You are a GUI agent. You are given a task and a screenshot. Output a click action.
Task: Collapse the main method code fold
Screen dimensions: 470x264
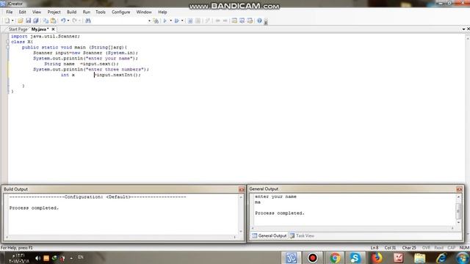7,47
